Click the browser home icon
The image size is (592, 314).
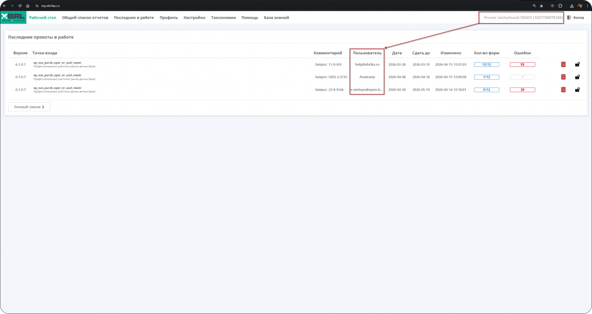pyautogui.click(x=28, y=6)
